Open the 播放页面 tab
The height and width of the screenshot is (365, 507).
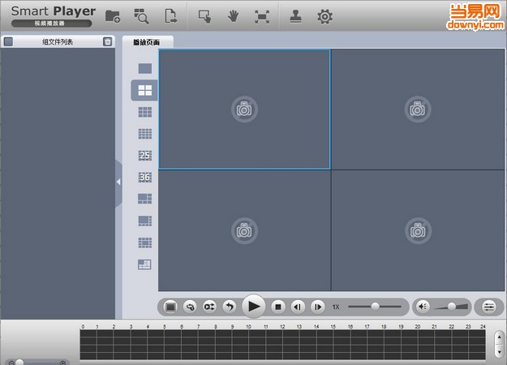(x=147, y=42)
